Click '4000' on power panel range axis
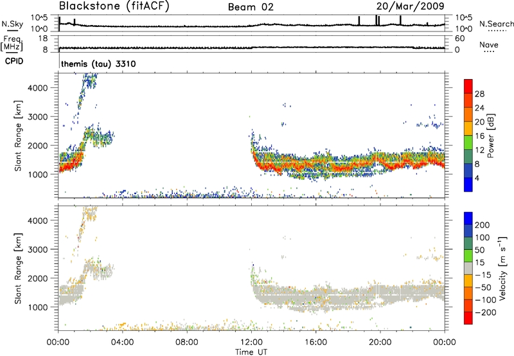The image size is (514, 356). 38,88
